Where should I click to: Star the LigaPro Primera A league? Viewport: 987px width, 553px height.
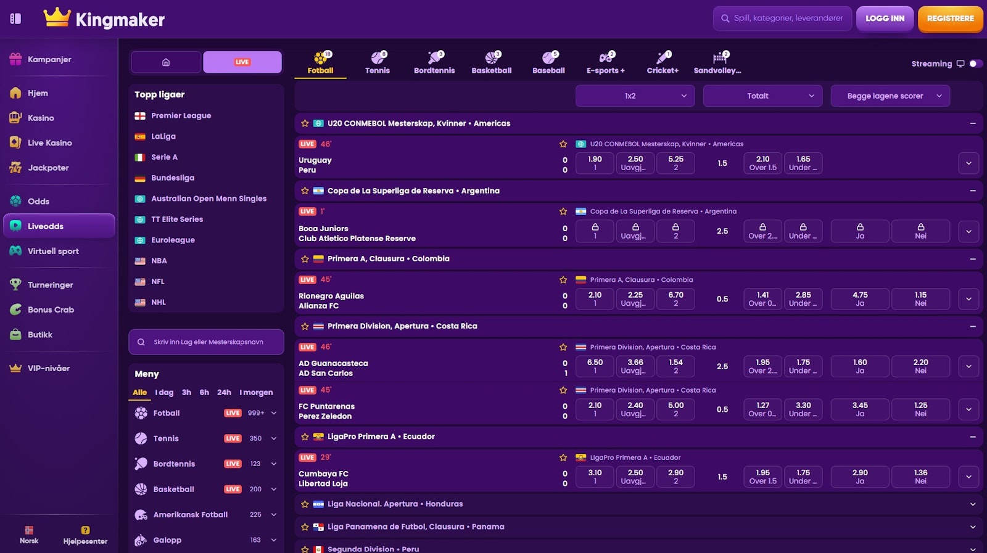305,436
